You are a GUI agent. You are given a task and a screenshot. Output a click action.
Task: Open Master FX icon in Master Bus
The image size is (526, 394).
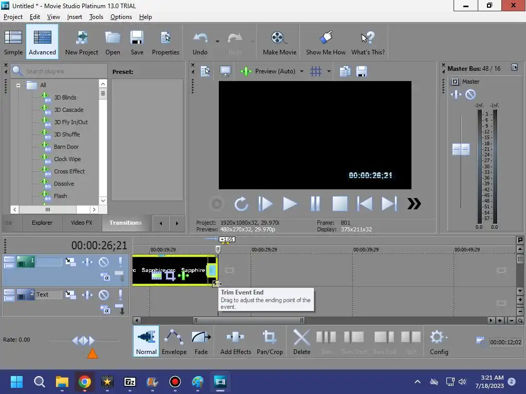[x=456, y=95]
